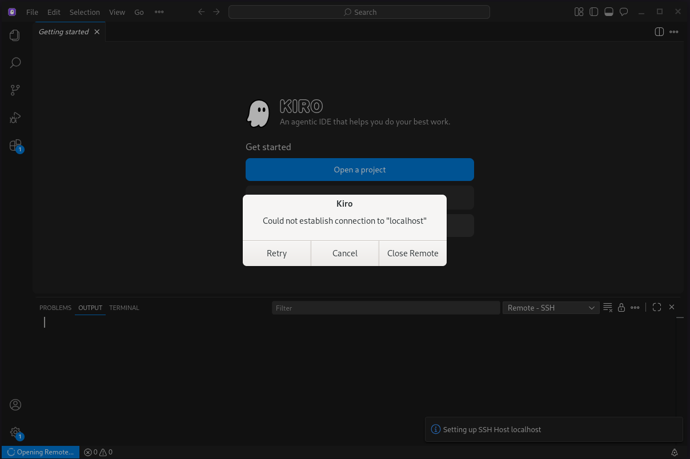
Task: Click the Open a project button
Action: point(360,170)
